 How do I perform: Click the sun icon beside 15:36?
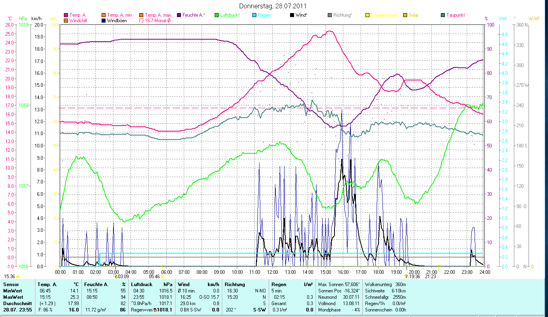18,277
